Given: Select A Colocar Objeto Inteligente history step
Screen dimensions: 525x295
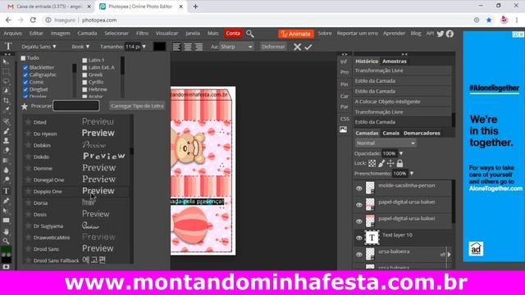Looking at the screenshot, I should 403,102.
